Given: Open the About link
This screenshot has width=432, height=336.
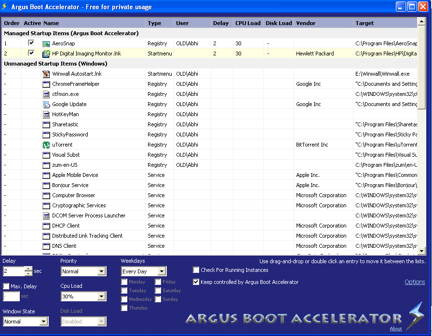Looking at the screenshot, I should pyautogui.click(x=396, y=329).
